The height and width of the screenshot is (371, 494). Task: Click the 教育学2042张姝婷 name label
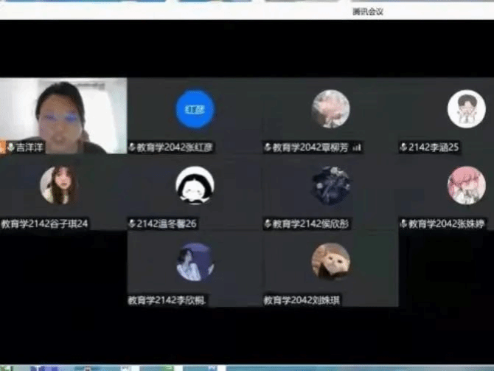click(x=446, y=223)
